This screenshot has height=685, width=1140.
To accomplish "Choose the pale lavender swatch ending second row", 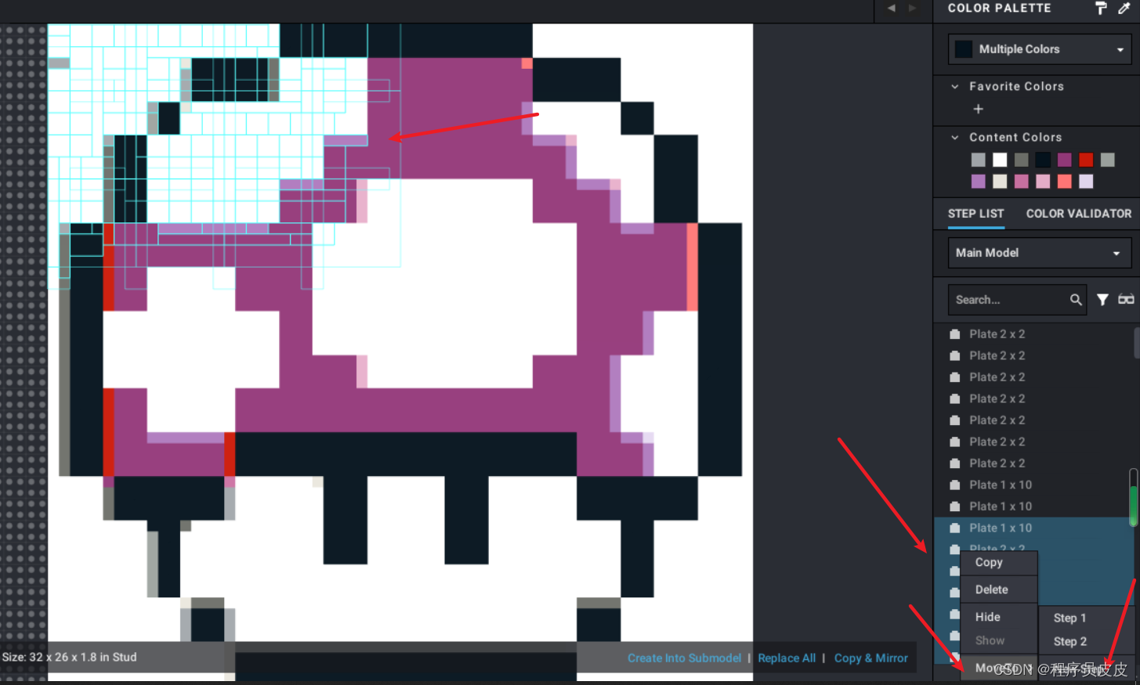I will [x=1086, y=182].
